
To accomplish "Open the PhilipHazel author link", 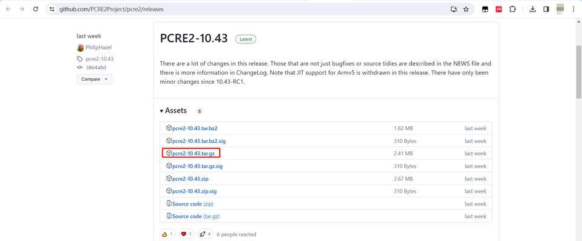I will click(99, 48).
